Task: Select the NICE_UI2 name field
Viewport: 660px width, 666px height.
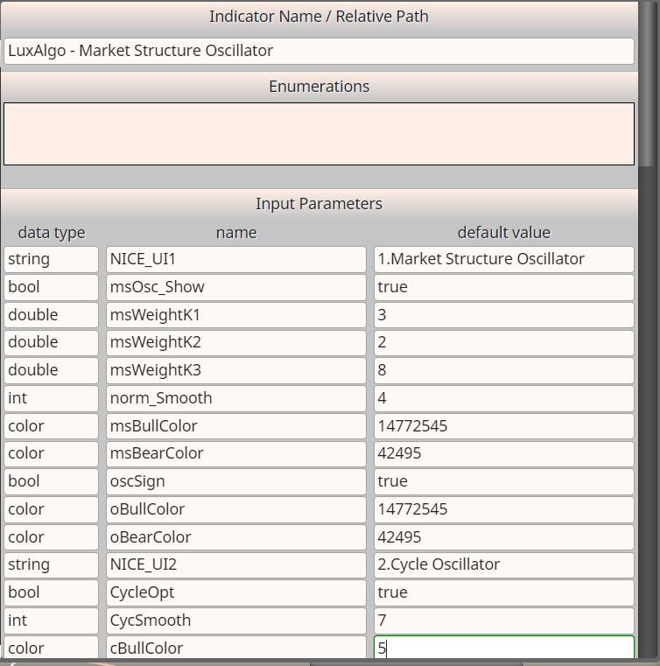Action: tap(236, 564)
